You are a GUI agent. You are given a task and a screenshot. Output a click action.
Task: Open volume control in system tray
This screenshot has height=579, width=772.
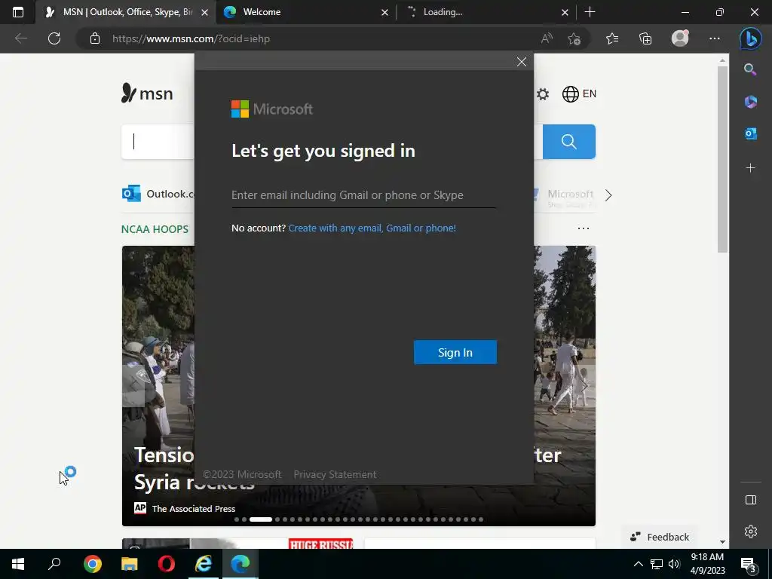pos(674,564)
